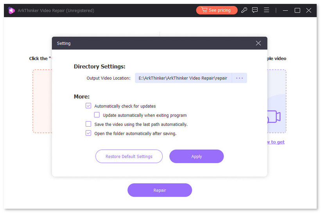Click the Repair button
The height and width of the screenshot is (213, 321).
160,190
